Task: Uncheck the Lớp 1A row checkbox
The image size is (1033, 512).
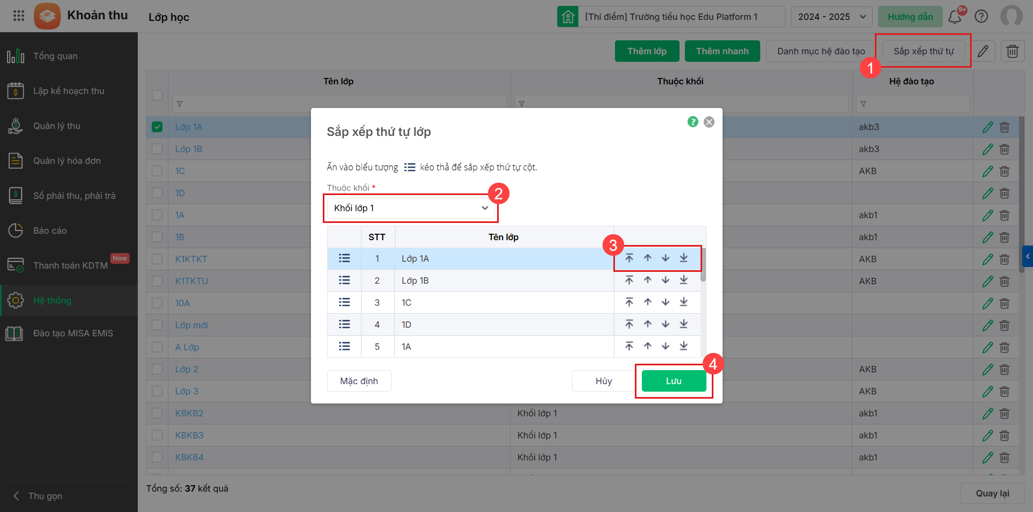Action: click(x=157, y=127)
